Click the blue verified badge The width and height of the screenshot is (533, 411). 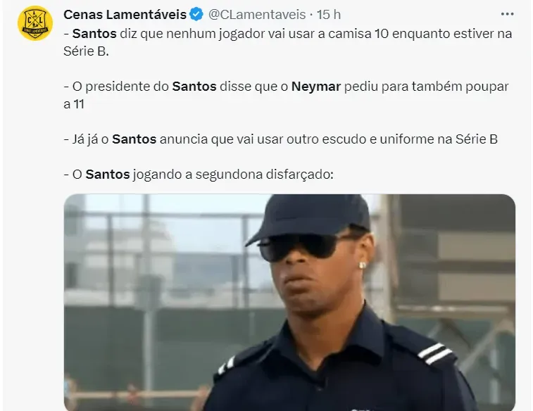(196, 14)
